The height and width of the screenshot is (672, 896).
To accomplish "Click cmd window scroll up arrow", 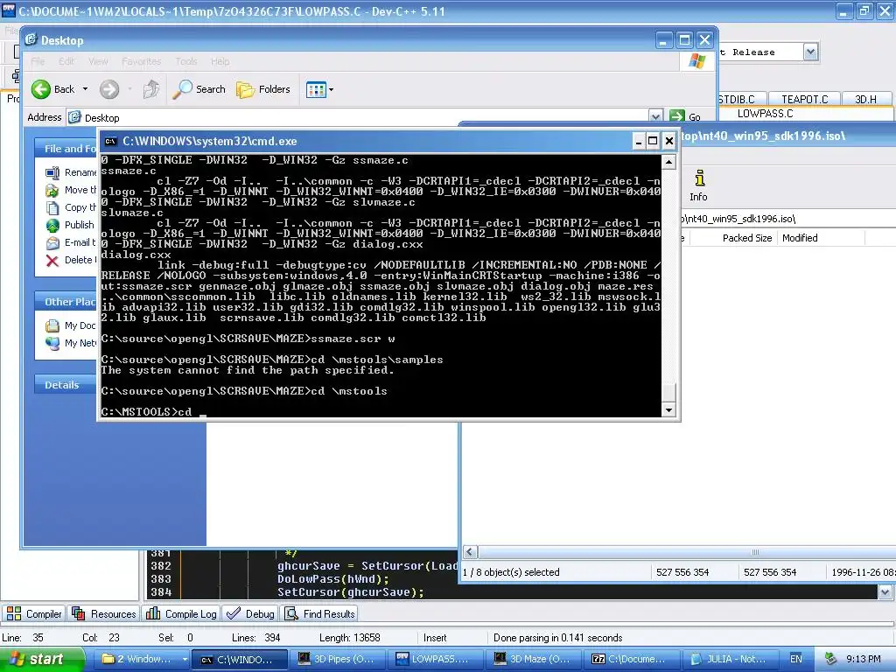I will [668, 162].
